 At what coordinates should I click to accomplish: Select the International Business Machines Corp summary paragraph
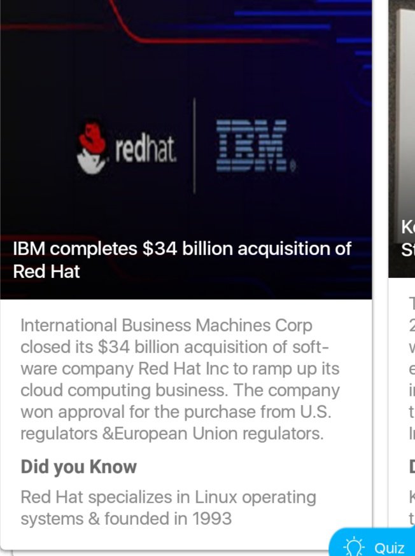point(181,380)
